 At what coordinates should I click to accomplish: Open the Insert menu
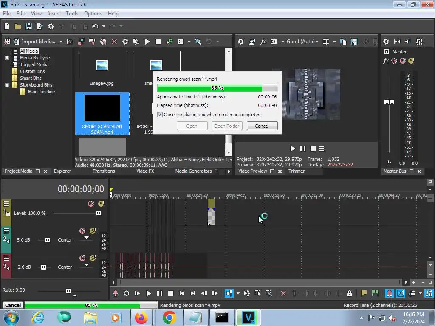[x=54, y=13]
